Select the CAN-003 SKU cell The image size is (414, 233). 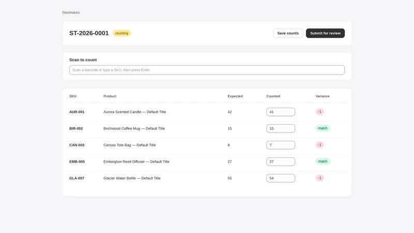point(77,145)
